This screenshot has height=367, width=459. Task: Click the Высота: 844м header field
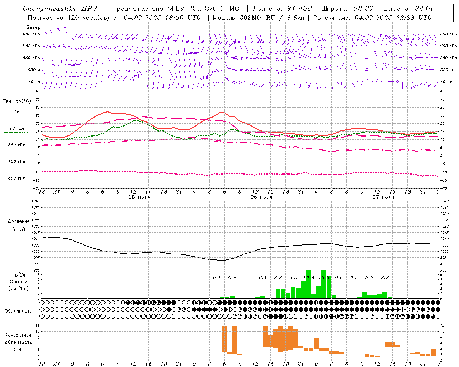click(x=408, y=9)
